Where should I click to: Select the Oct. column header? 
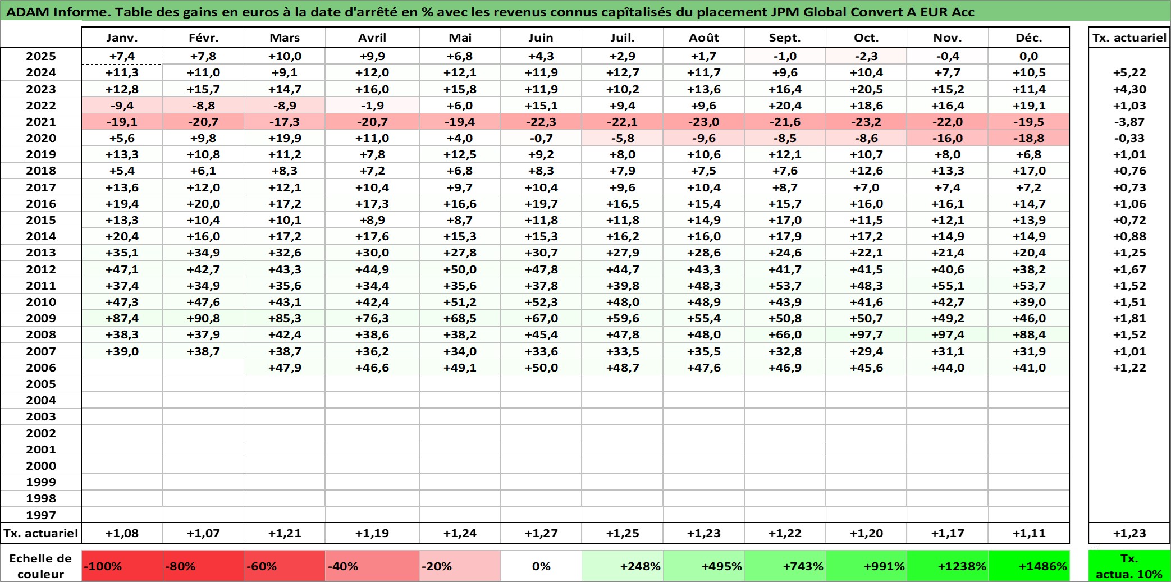pos(866,38)
